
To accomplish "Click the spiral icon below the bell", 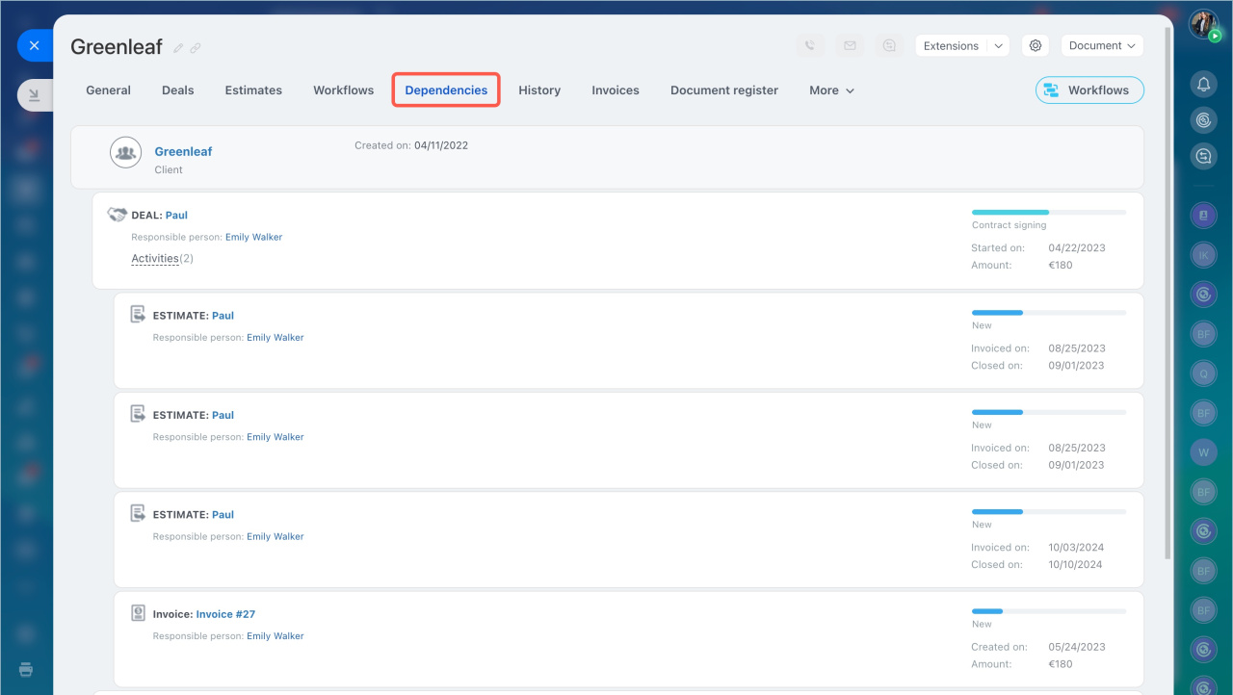I will click(x=1203, y=120).
